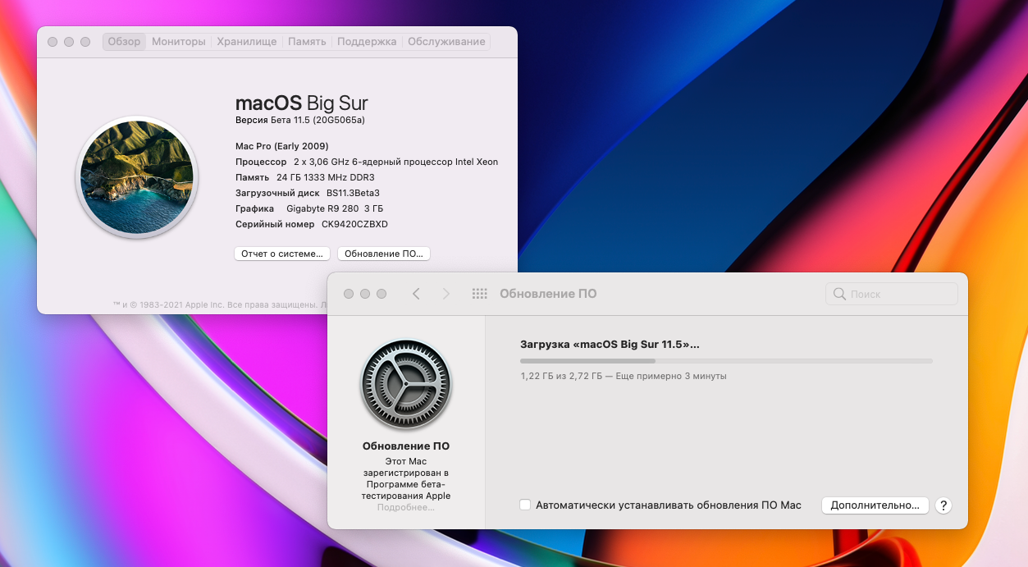The width and height of the screenshot is (1028, 567).
Task: Click the macOS Big Sur 11.5 download progress bar
Action: [x=726, y=361]
